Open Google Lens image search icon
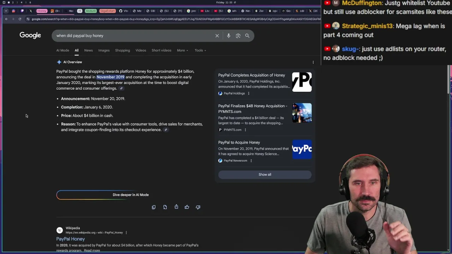Image resolution: width=452 pixels, height=254 pixels. click(x=238, y=36)
